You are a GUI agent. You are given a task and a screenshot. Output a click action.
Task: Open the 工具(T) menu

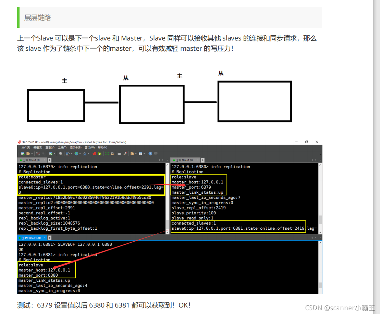pos(62,147)
